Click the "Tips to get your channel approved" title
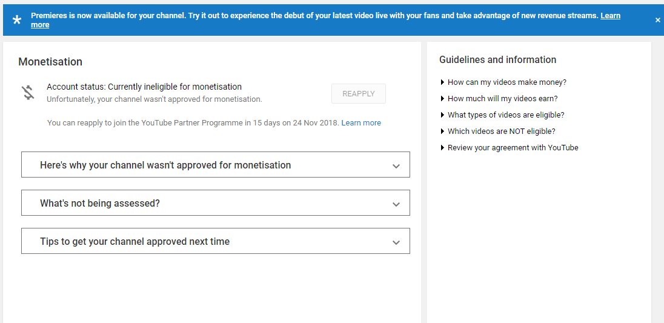Screen dimensions: 664x323 [134, 241]
